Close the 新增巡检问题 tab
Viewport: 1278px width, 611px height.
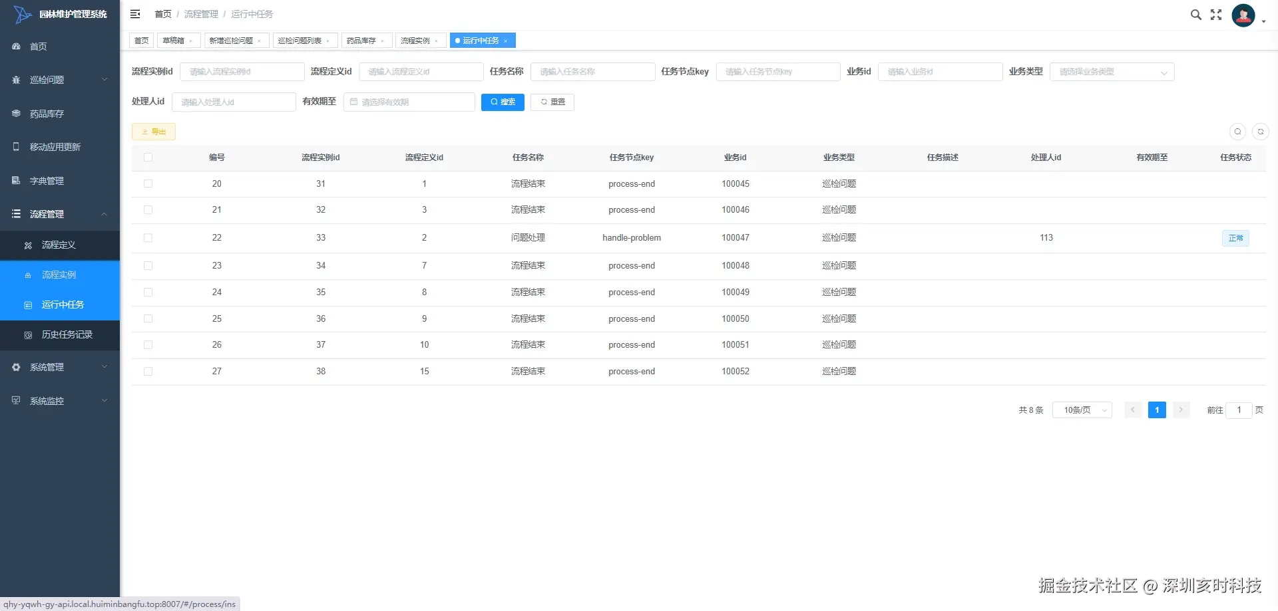click(x=259, y=41)
